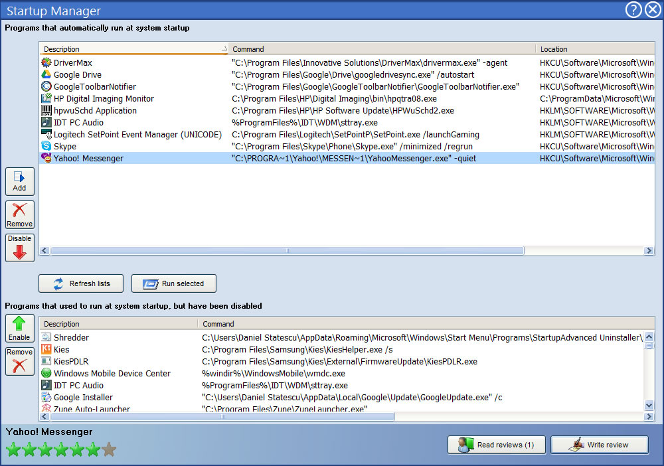Select the DriverMax row by its name
Image resolution: width=664 pixels, height=466 pixels.
(x=73, y=63)
